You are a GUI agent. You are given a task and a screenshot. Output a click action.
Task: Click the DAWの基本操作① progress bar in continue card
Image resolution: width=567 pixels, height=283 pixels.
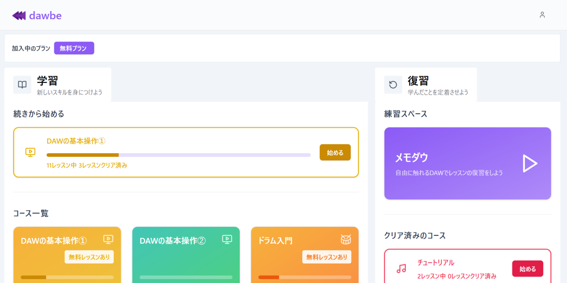[178, 155]
